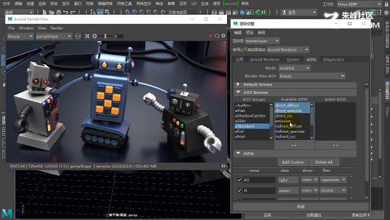Open the Mode enabled dropdown
This screenshot has width=390, height=220.
click(x=295, y=68)
